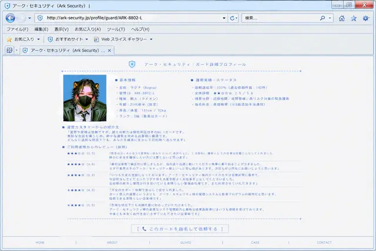Click the magnifying glass search icon
The image size is (376, 251).
pos(323,18)
